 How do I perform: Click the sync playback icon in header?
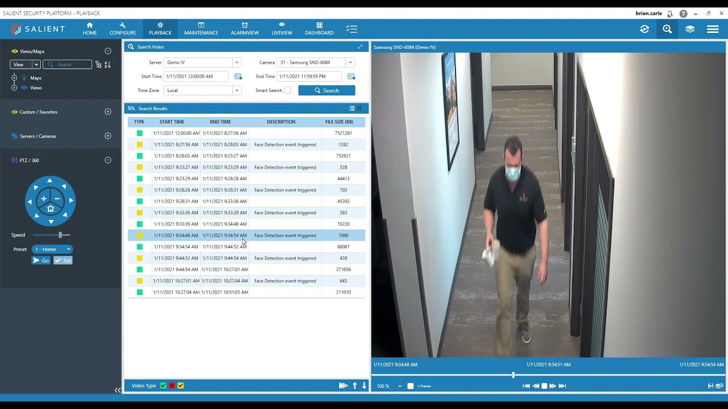(x=644, y=29)
